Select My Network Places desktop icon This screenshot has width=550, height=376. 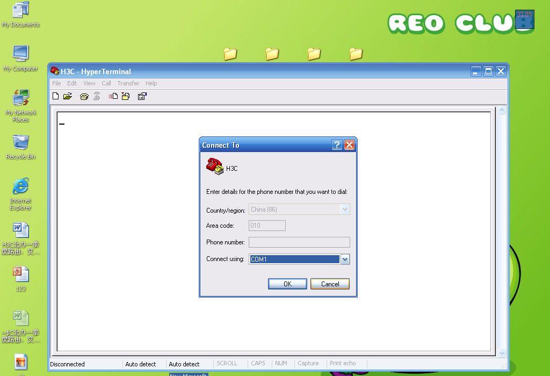20,106
